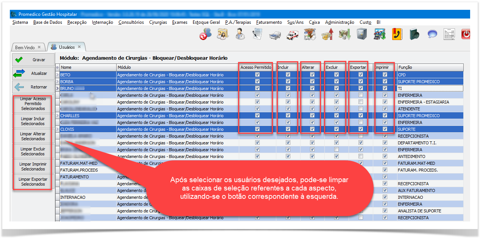Open the chat speech bubble icon
The height and width of the screenshot is (240, 483).
[432, 34]
